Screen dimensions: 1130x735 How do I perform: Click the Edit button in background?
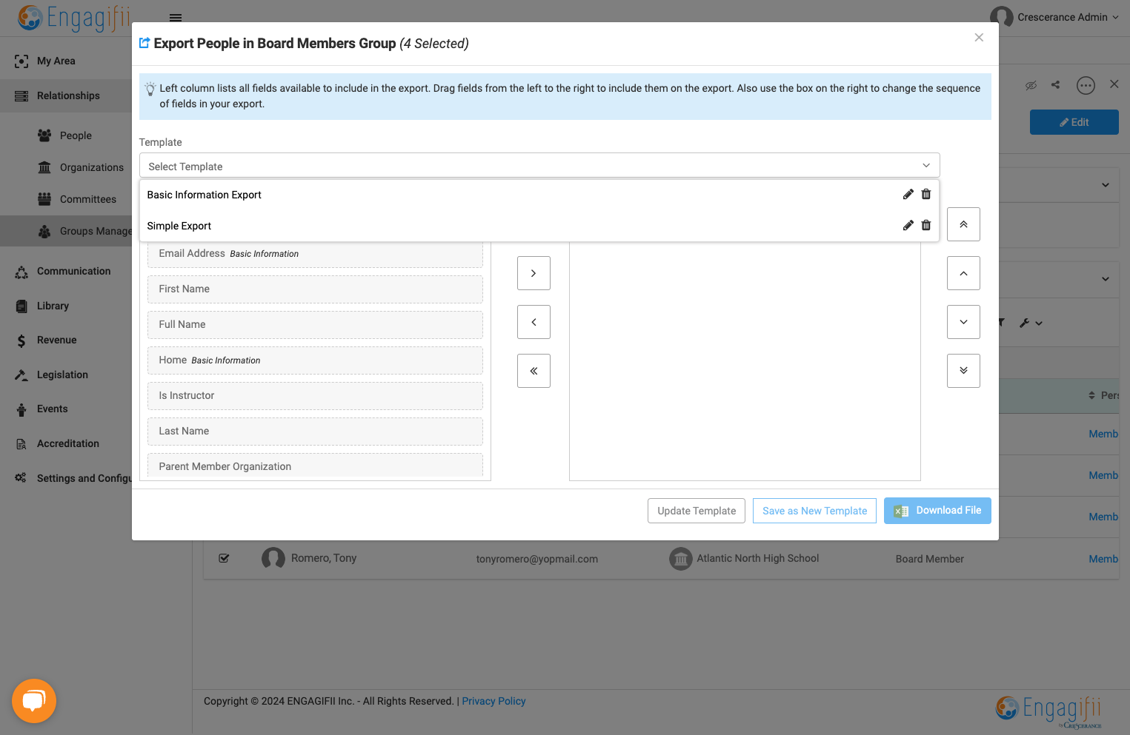pyautogui.click(x=1074, y=122)
